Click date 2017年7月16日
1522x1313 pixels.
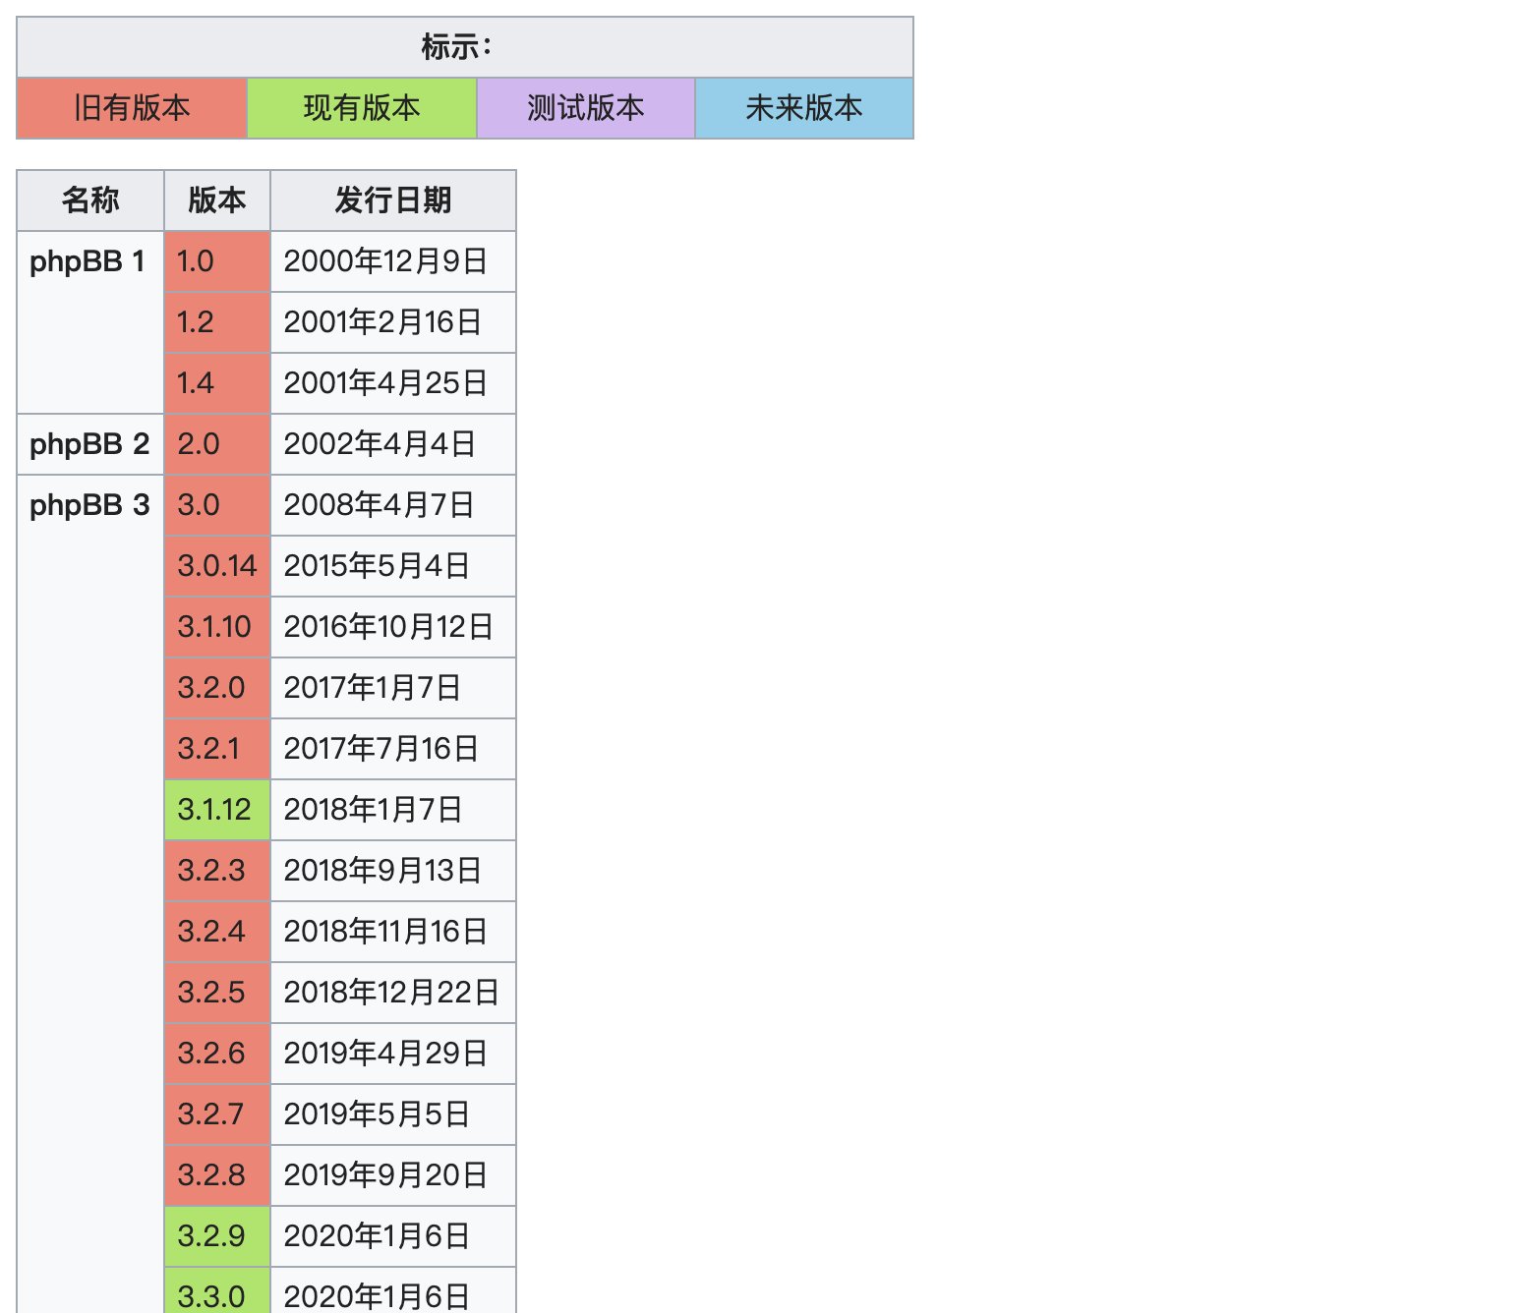(x=393, y=749)
